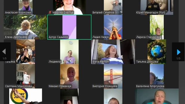Click the name label Анастасия Борисова

18,12
